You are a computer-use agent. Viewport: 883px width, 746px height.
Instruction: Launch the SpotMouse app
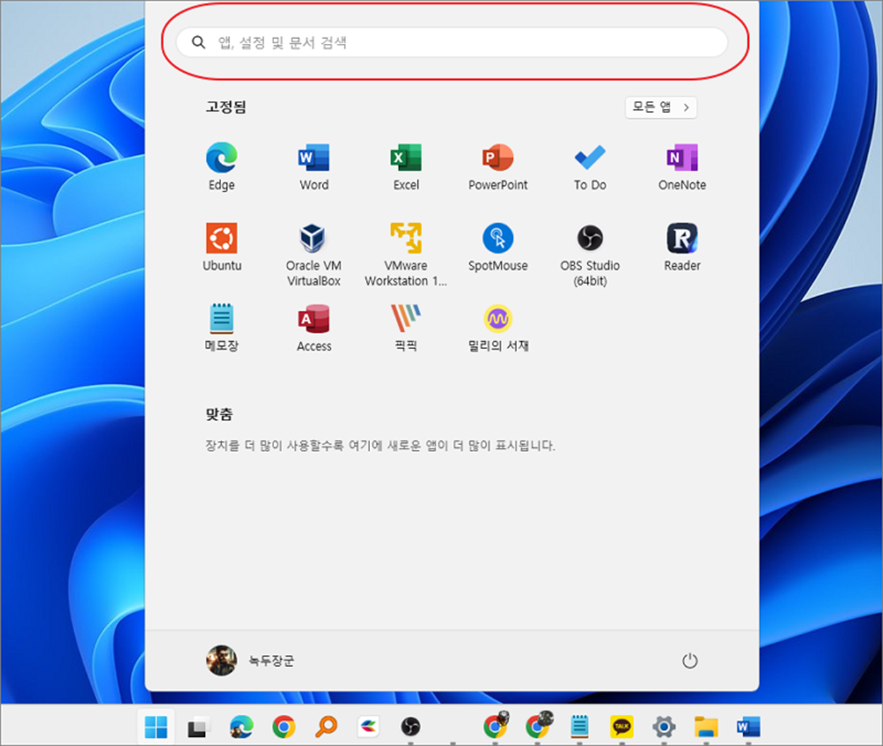coord(498,247)
